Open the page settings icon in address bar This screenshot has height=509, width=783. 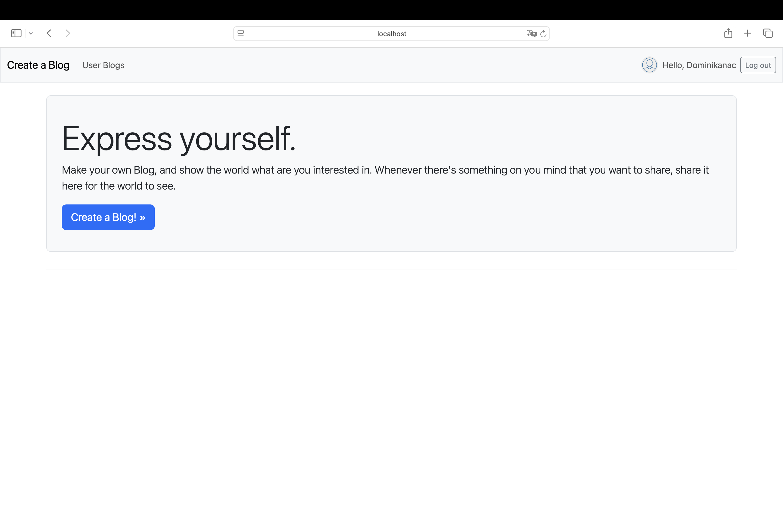(x=241, y=33)
